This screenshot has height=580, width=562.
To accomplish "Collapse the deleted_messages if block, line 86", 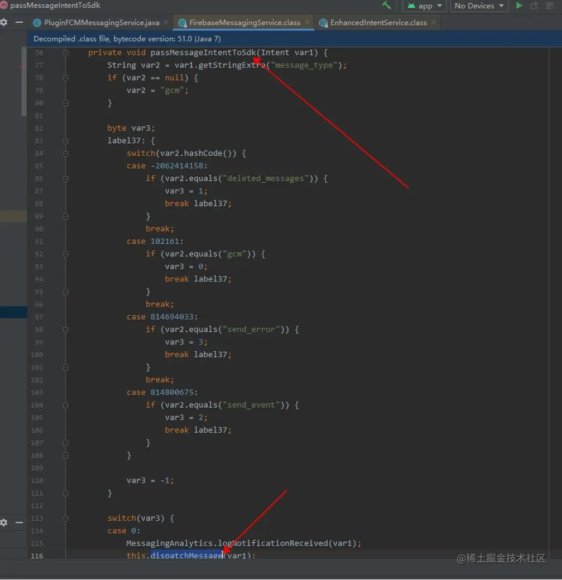I will click(x=65, y=179).
